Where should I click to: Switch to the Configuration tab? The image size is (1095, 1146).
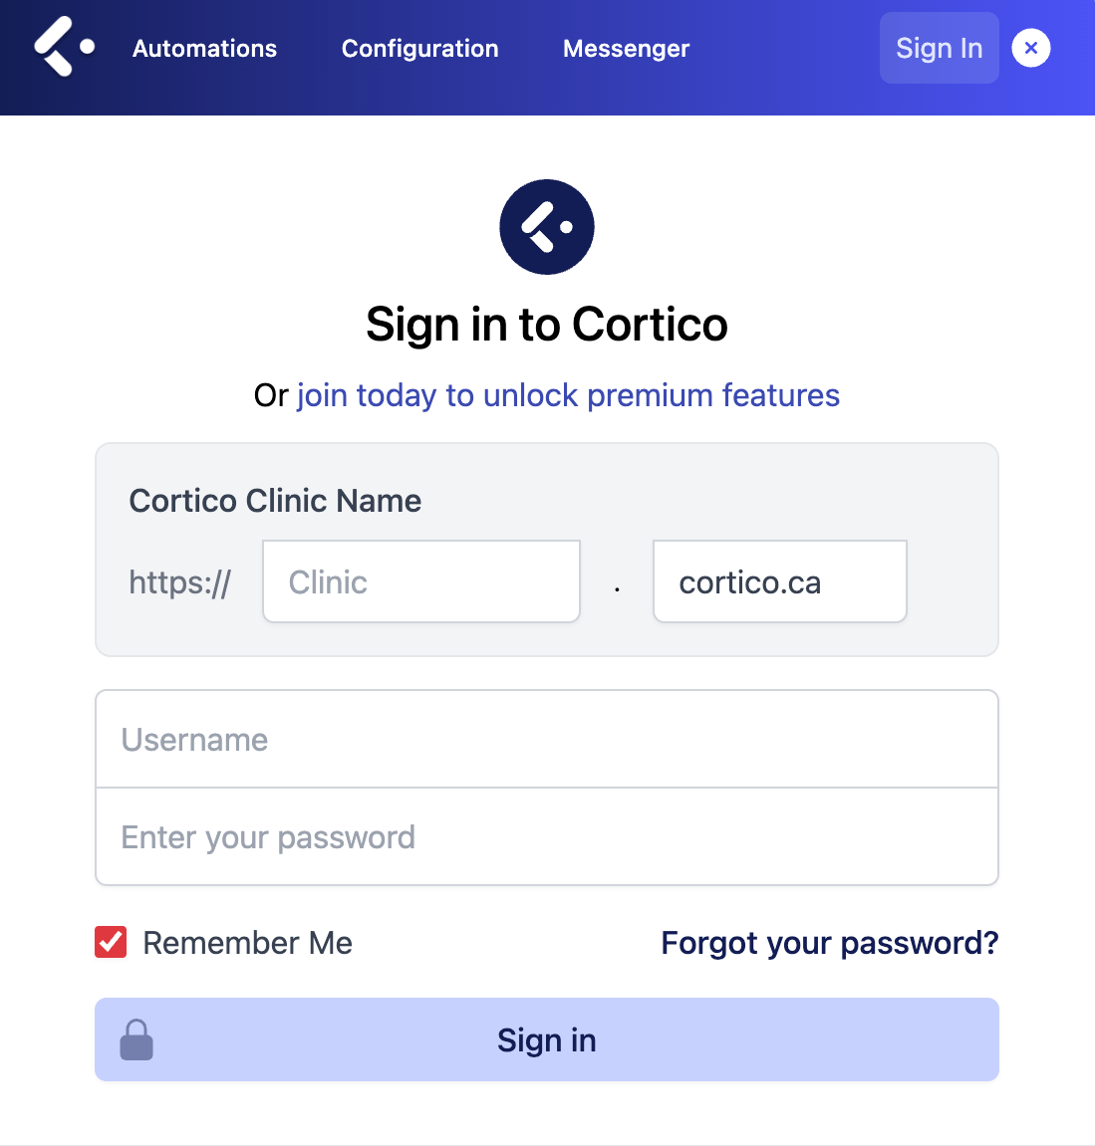(419, 49)
